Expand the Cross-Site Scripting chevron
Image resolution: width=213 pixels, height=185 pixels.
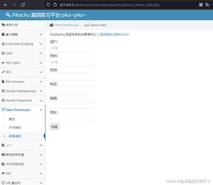coord(41,44)
